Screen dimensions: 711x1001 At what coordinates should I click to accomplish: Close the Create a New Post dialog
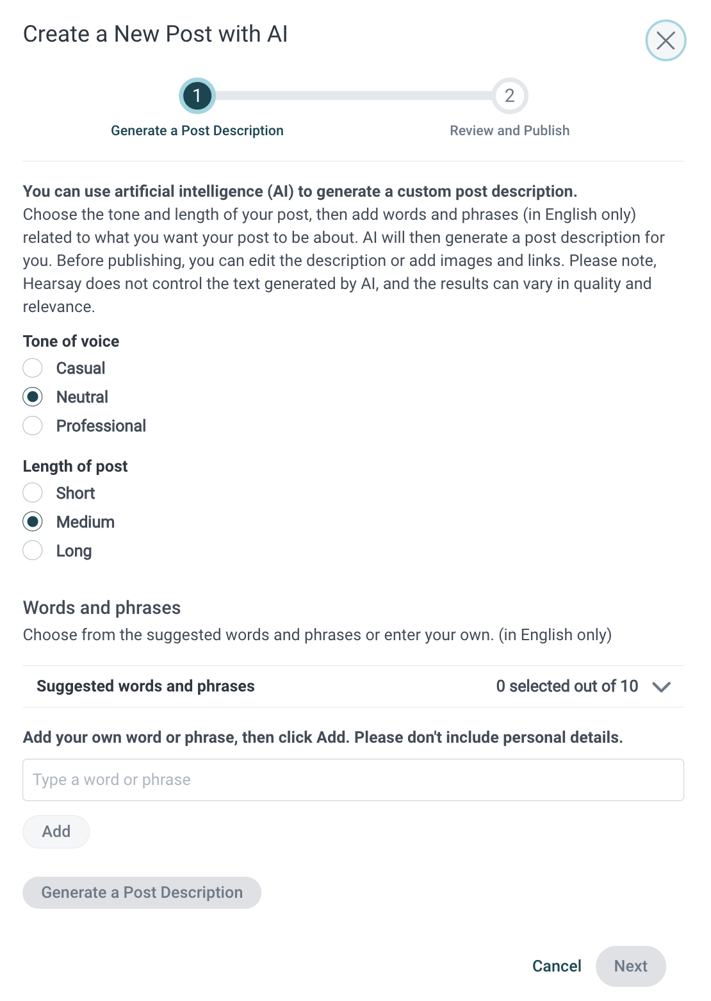tap(666, 40)
